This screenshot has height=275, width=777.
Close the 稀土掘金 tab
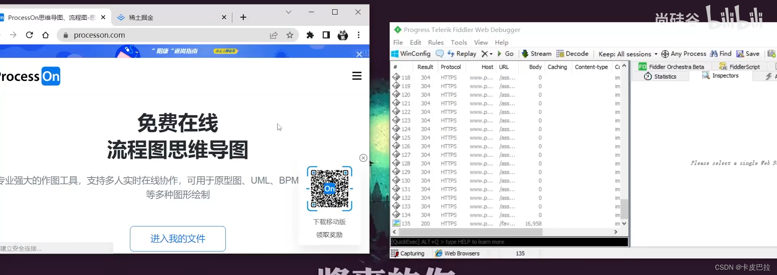tap(224, 17)
